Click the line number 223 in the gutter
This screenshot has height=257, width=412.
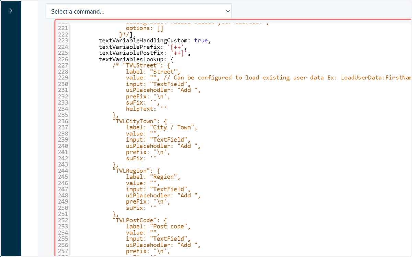[x=63, y=41]
